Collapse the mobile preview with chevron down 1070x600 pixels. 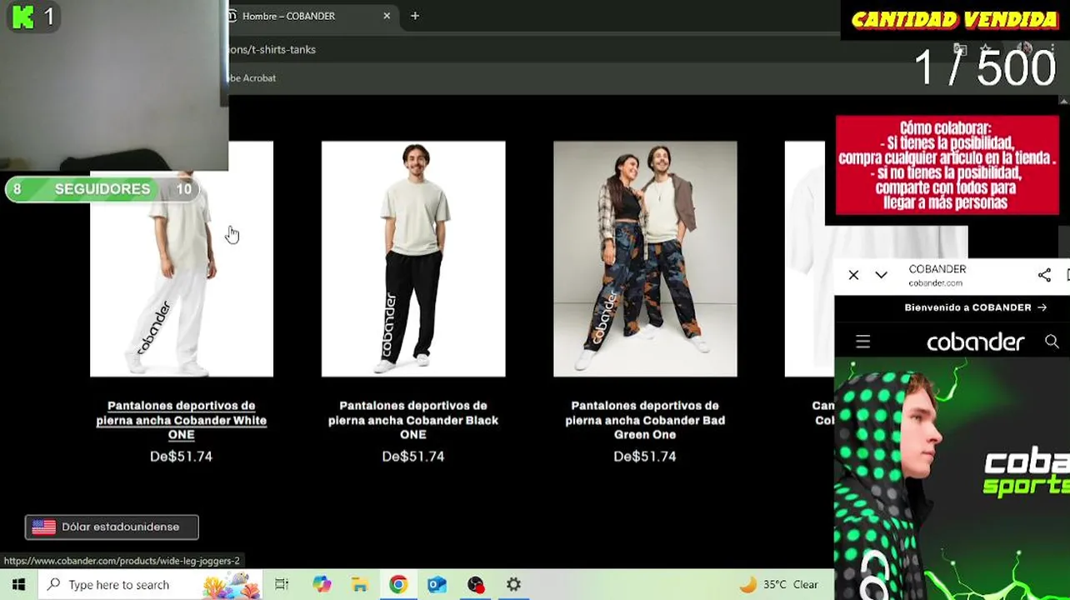[881, 275]
